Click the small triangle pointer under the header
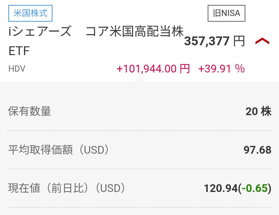Screen dimensions: 279x215 pos(139,79)
